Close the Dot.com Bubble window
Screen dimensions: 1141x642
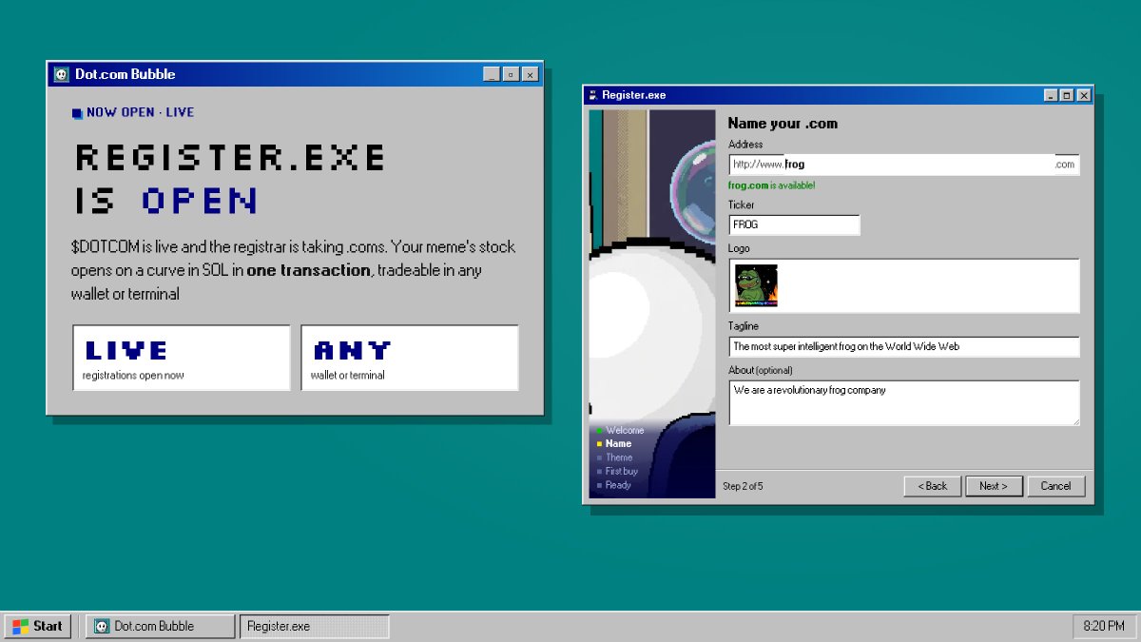(530, 74)
